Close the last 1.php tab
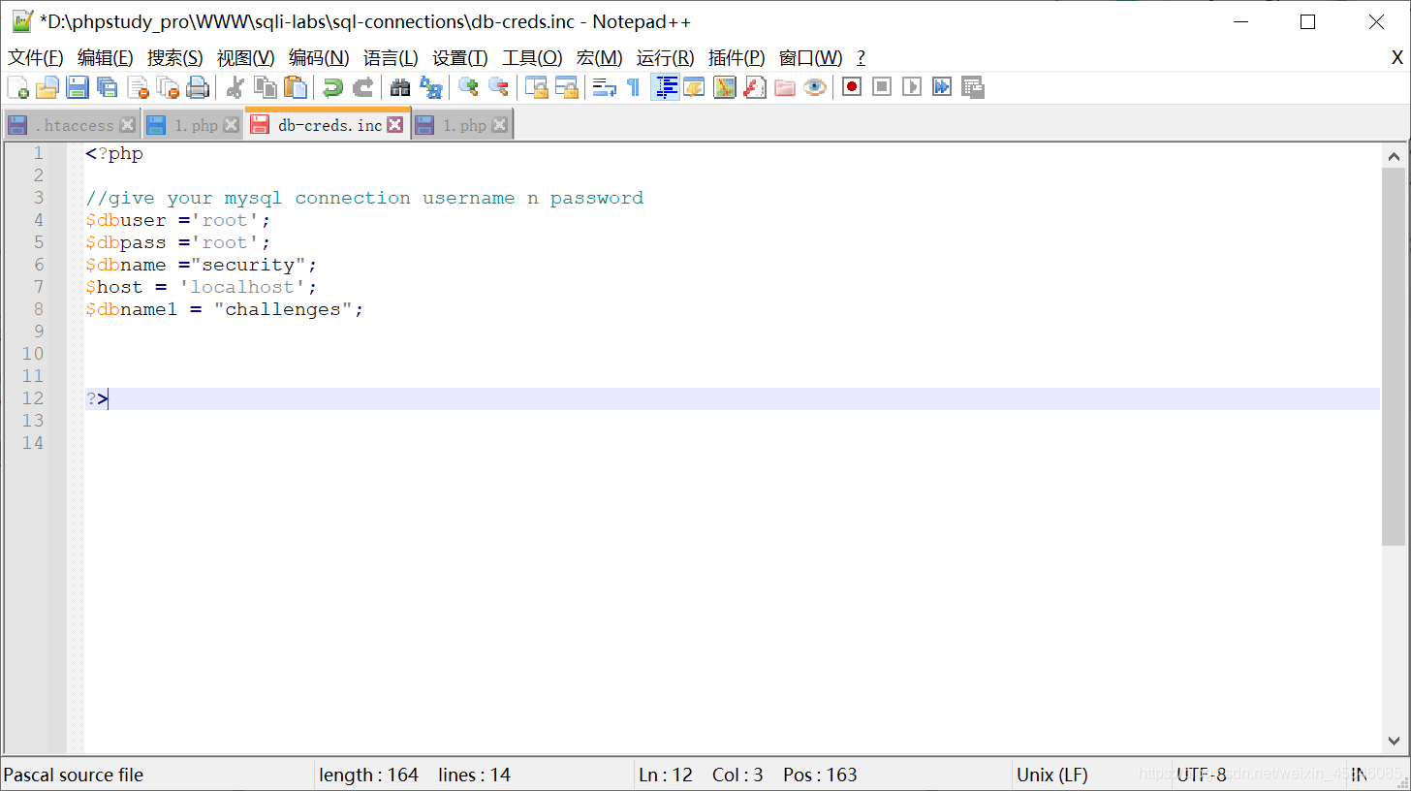1411x791 pixels. [x=499, y=125]
